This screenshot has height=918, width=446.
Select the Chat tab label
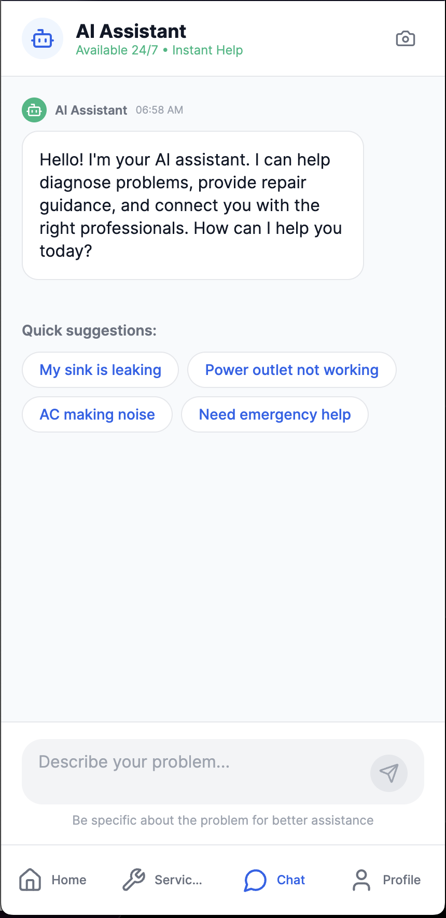pos(291,880)
